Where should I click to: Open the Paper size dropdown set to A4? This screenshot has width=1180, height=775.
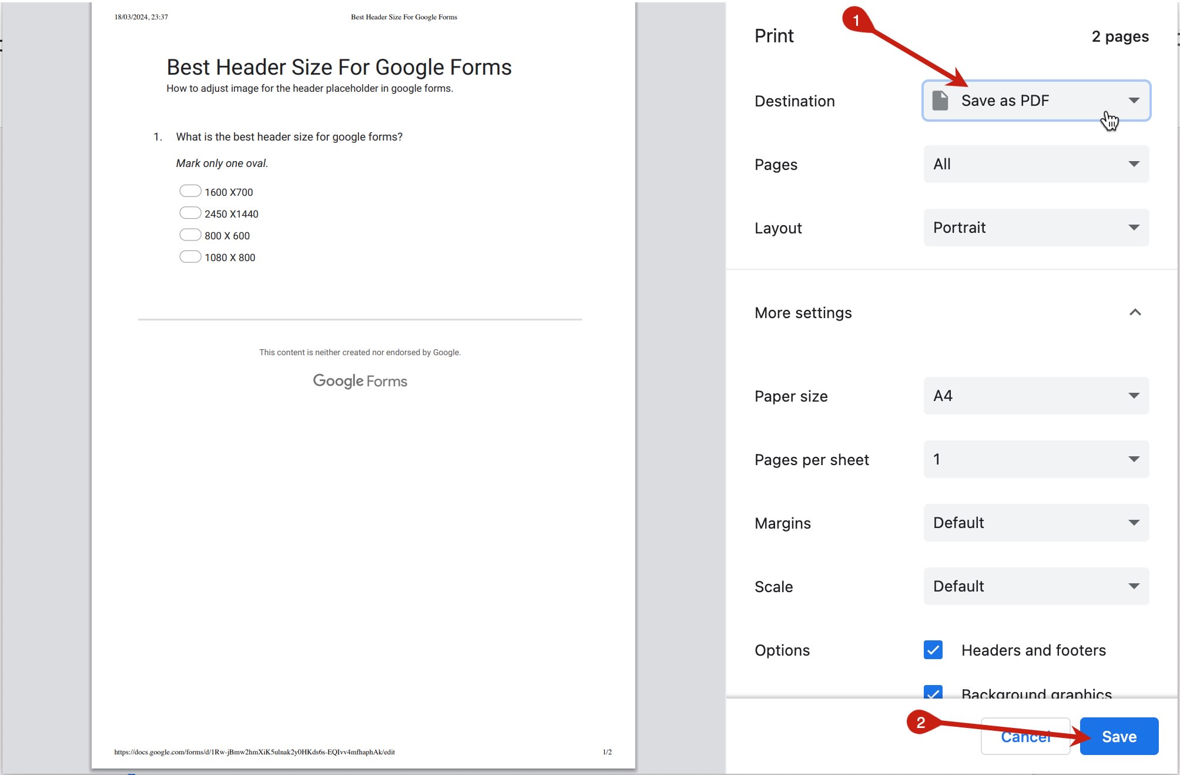point(1035,396)
